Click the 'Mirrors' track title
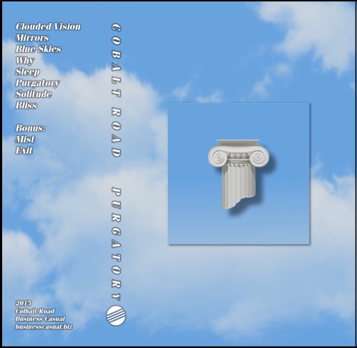Viewport: 357px width, 348px height. point(32,38)
